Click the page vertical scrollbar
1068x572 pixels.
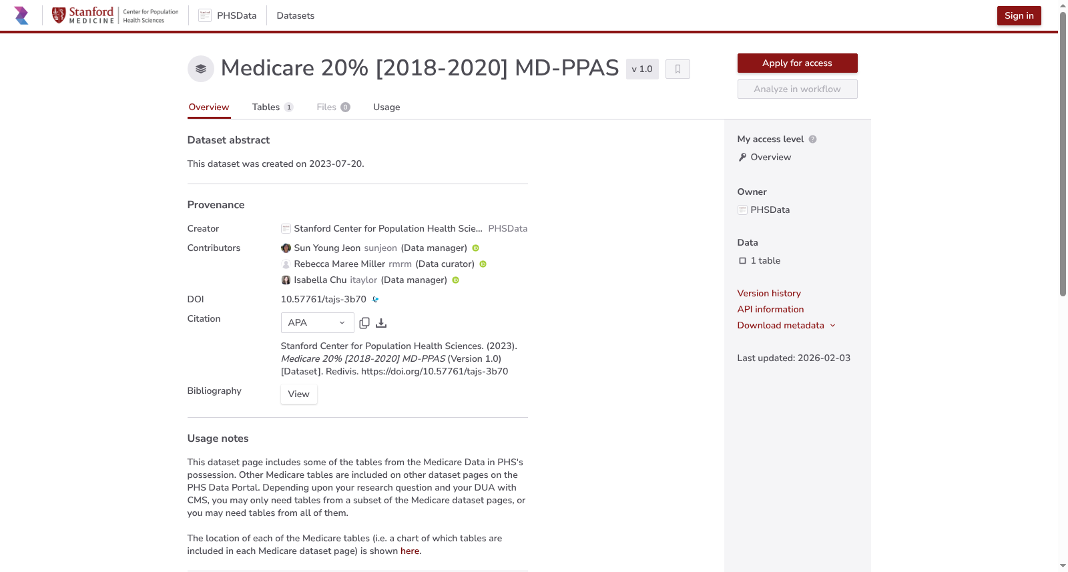point(1063,154)
